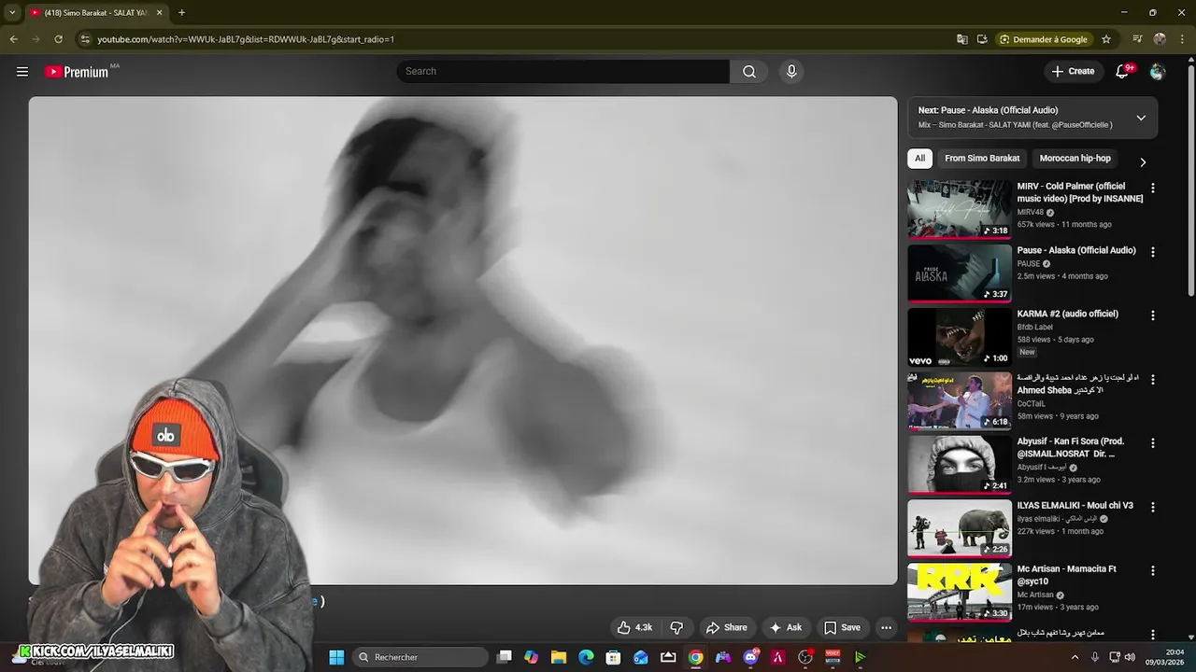Select the From Simo Barakat chip
The width and height of the screenshot is (1196, 672).
point(982,159)
